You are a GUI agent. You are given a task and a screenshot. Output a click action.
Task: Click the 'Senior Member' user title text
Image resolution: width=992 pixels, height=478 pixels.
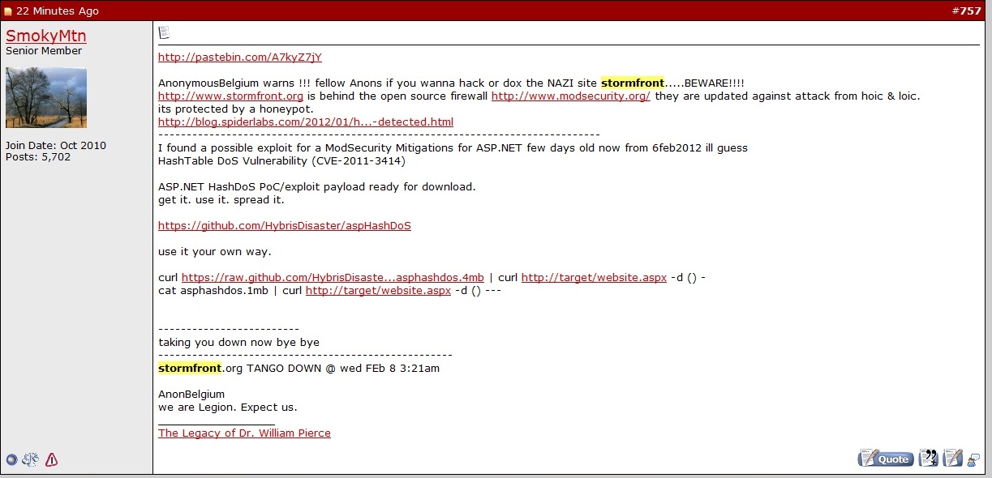44,51
